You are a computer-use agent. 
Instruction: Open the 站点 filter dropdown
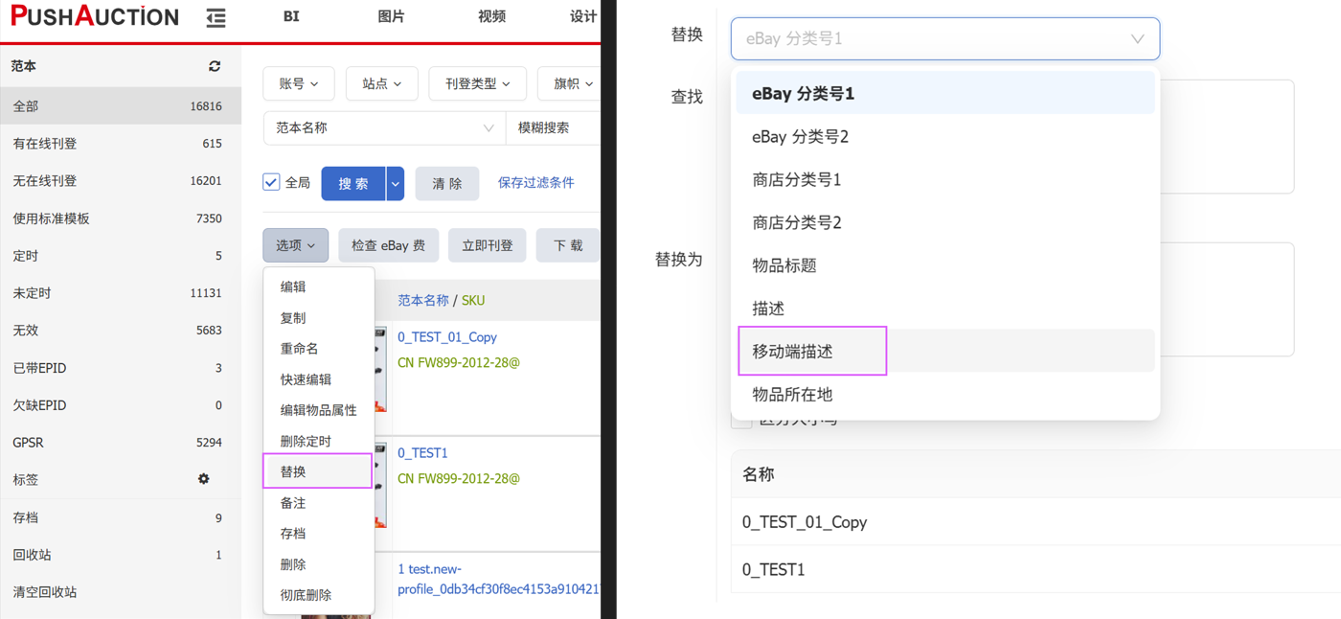tap(381, 84)
